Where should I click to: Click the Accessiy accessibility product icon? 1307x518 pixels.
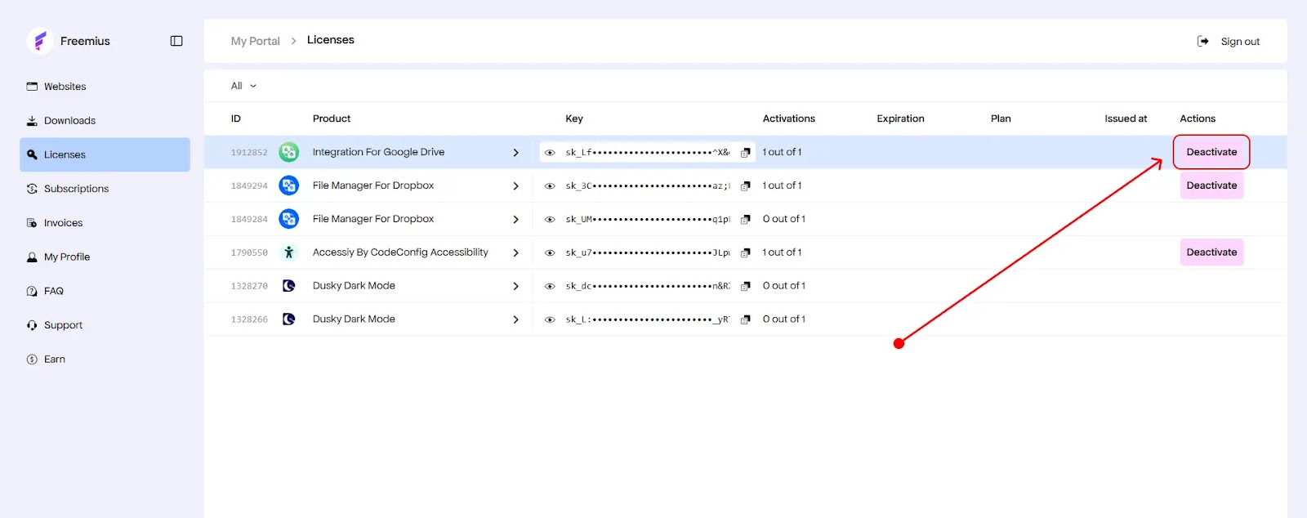pyautogui.click(x=288, y=252)
